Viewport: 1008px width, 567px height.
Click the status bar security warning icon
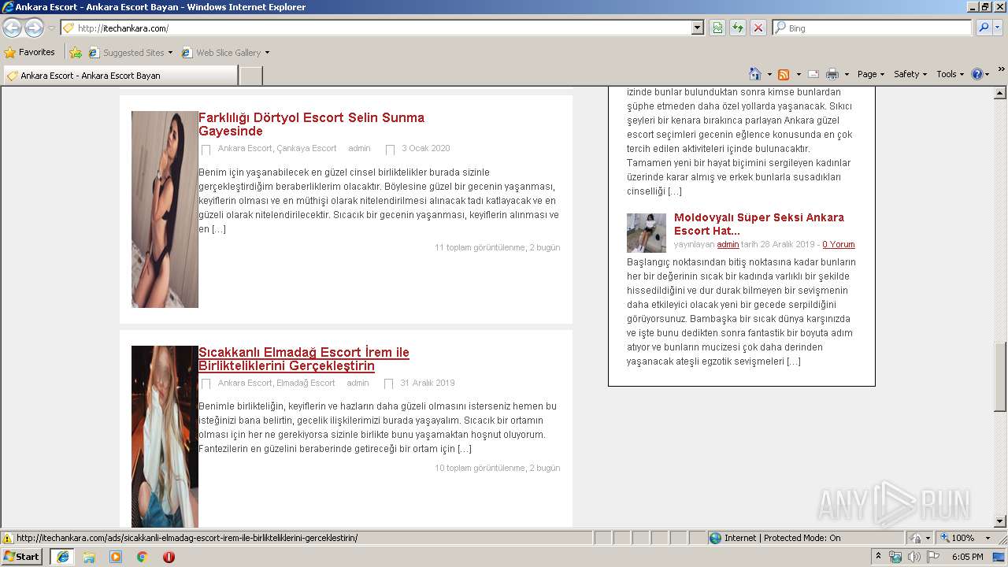pos(8,538)
